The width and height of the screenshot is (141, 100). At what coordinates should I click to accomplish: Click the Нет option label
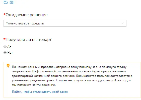tap(10, 53)
